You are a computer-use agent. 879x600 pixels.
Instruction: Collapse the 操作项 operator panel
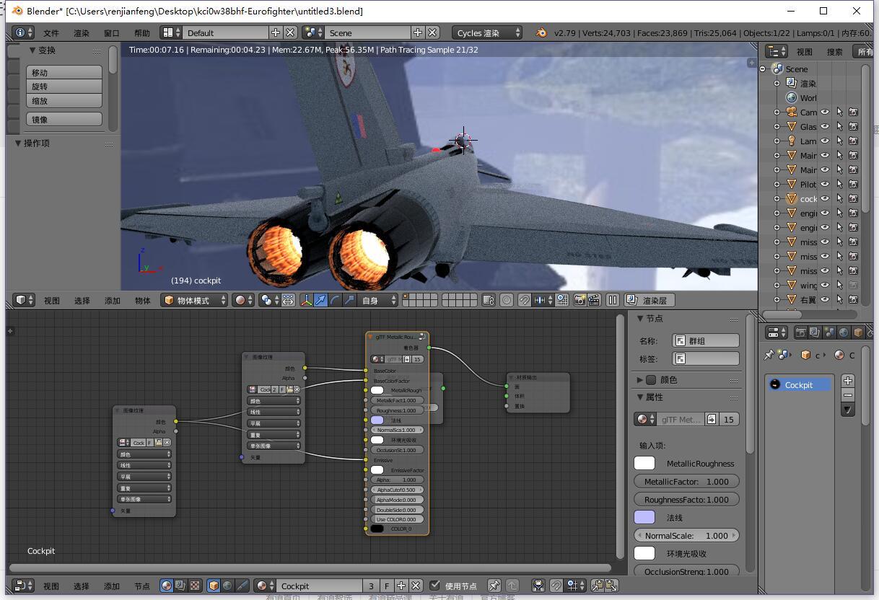18,143
